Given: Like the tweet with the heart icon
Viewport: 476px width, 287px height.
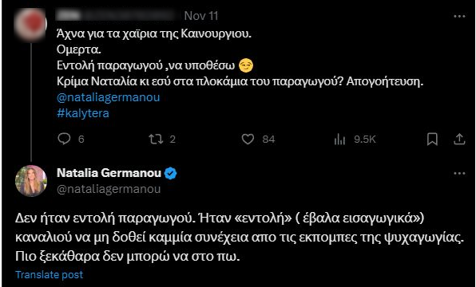Looking at the screenshot, I should pyautogui.click(x=248, y=139).
